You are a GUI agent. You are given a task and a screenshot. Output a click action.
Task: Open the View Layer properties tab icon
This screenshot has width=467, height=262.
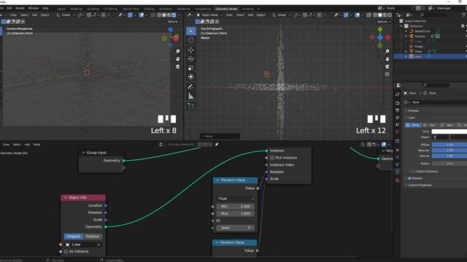click(397, 118)
